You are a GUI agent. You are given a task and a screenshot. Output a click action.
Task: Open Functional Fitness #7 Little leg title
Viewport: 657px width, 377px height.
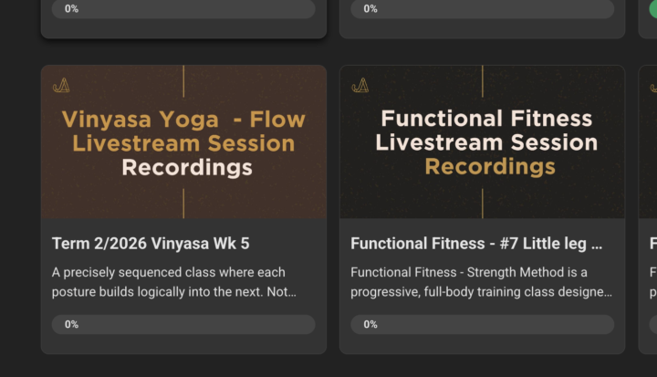[476, 244]
